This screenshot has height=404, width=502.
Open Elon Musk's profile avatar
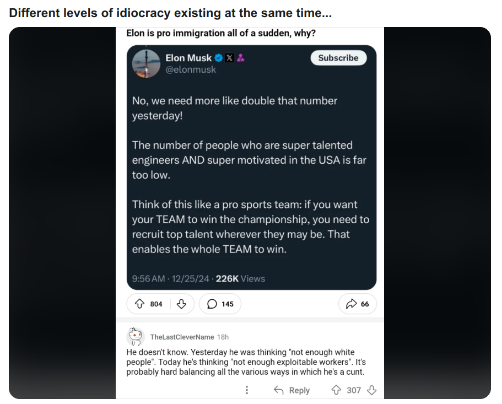[x=147, y=63]
